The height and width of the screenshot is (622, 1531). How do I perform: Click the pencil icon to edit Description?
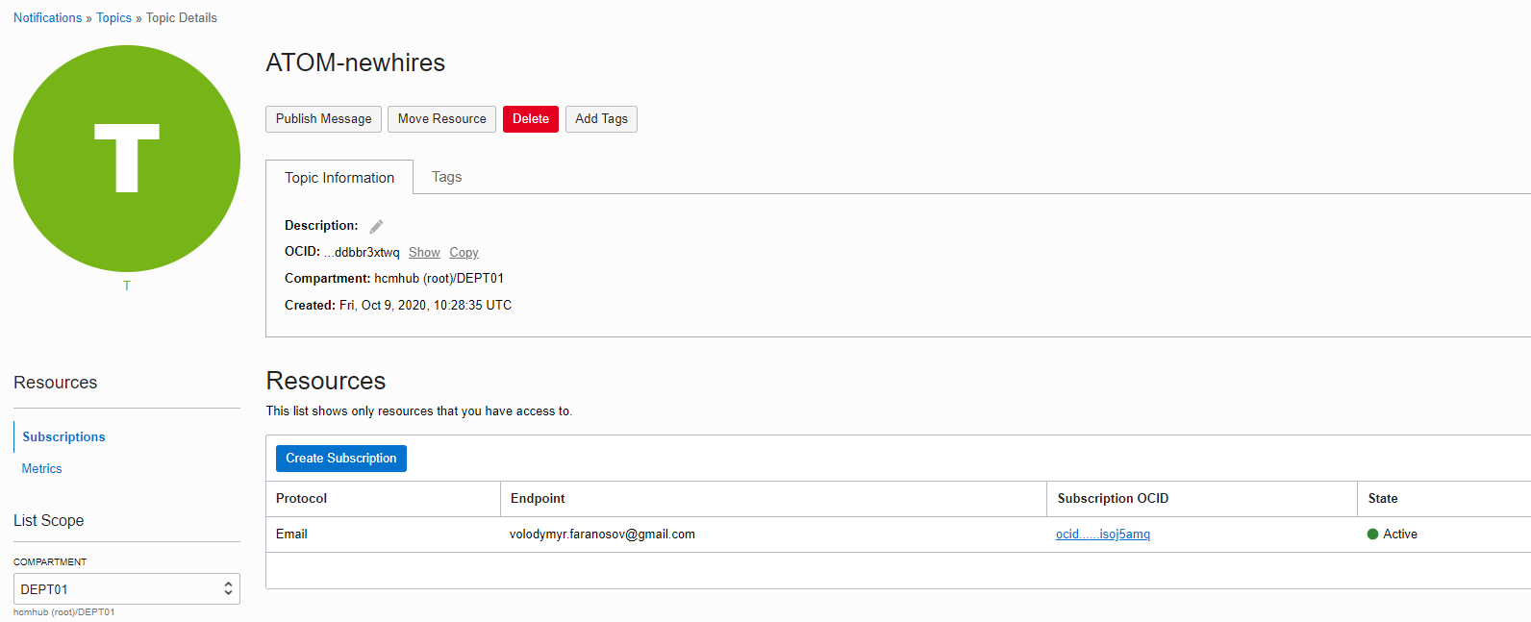tap(376, 227)
